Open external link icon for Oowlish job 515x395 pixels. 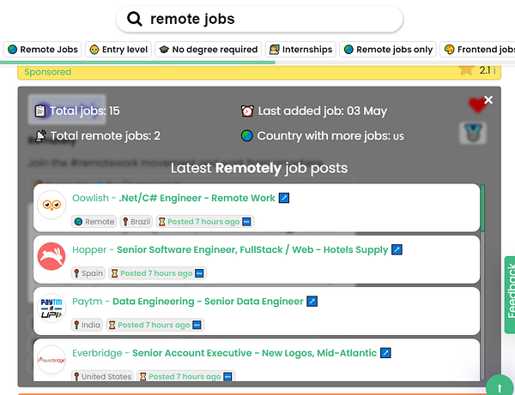pos(284,198)
